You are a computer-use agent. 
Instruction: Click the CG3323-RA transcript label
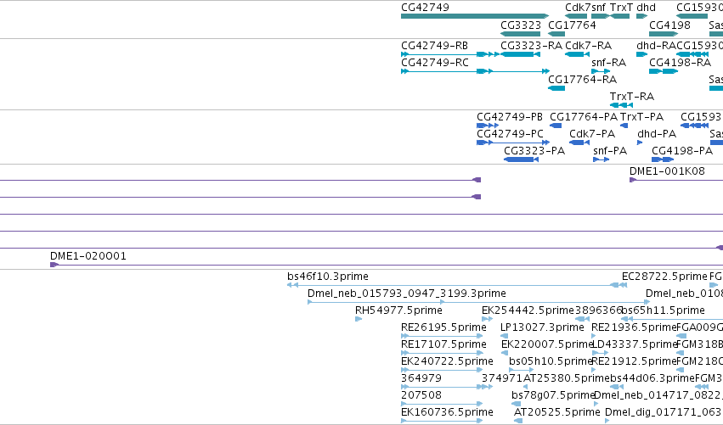click(x=531, y=46)
